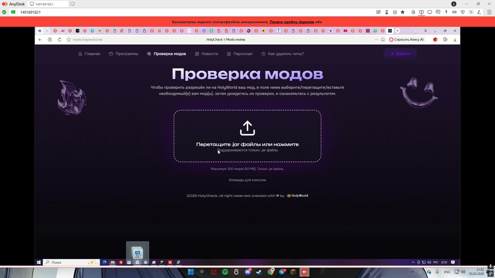Click the AnyDesk actions lightning icon
Screen dimensions: 495x278
coord(446,12)
